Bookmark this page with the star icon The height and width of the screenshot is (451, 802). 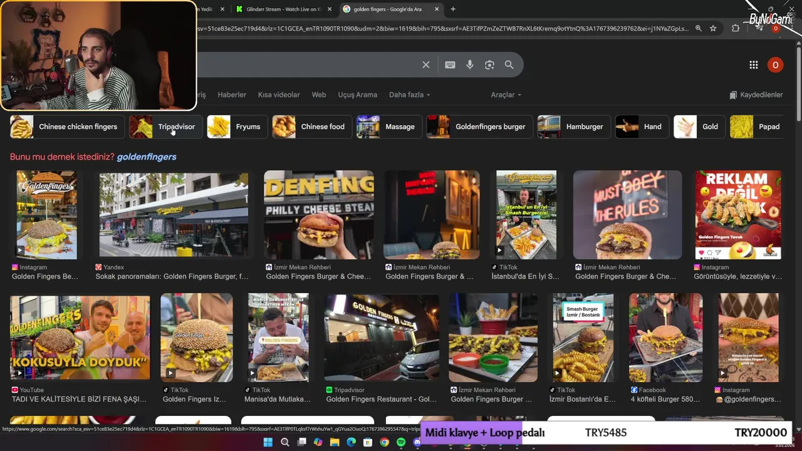pyautogui.click(x=713, y=28)
